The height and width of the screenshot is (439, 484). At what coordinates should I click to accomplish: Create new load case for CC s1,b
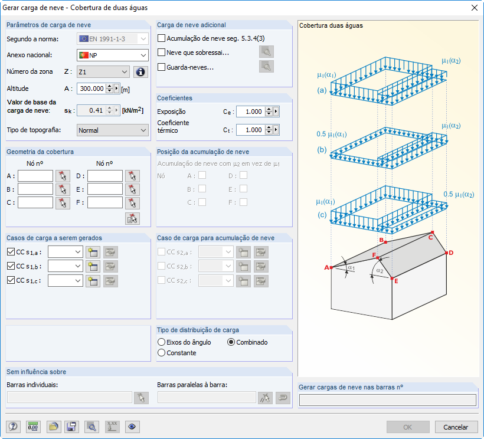93,267
